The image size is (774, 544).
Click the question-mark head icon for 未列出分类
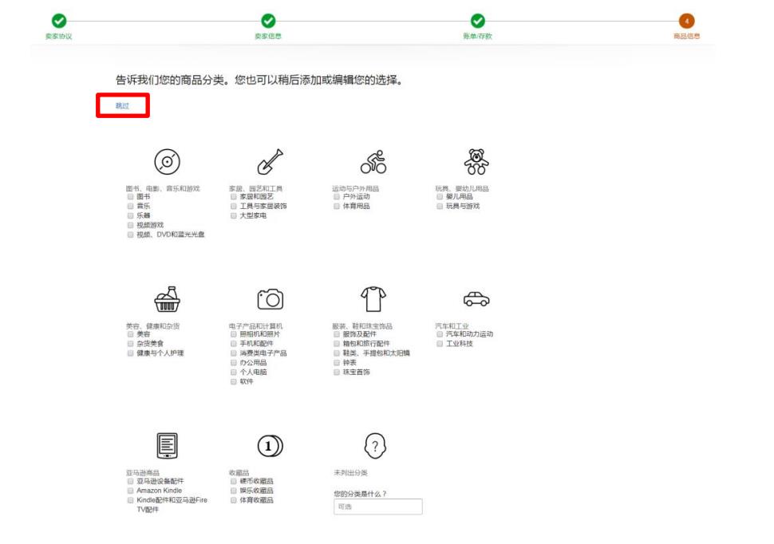(x=374, y=445)
